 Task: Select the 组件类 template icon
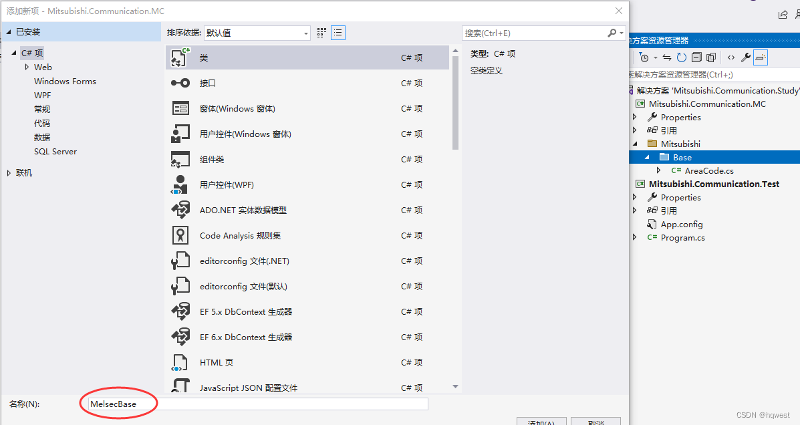180,159
